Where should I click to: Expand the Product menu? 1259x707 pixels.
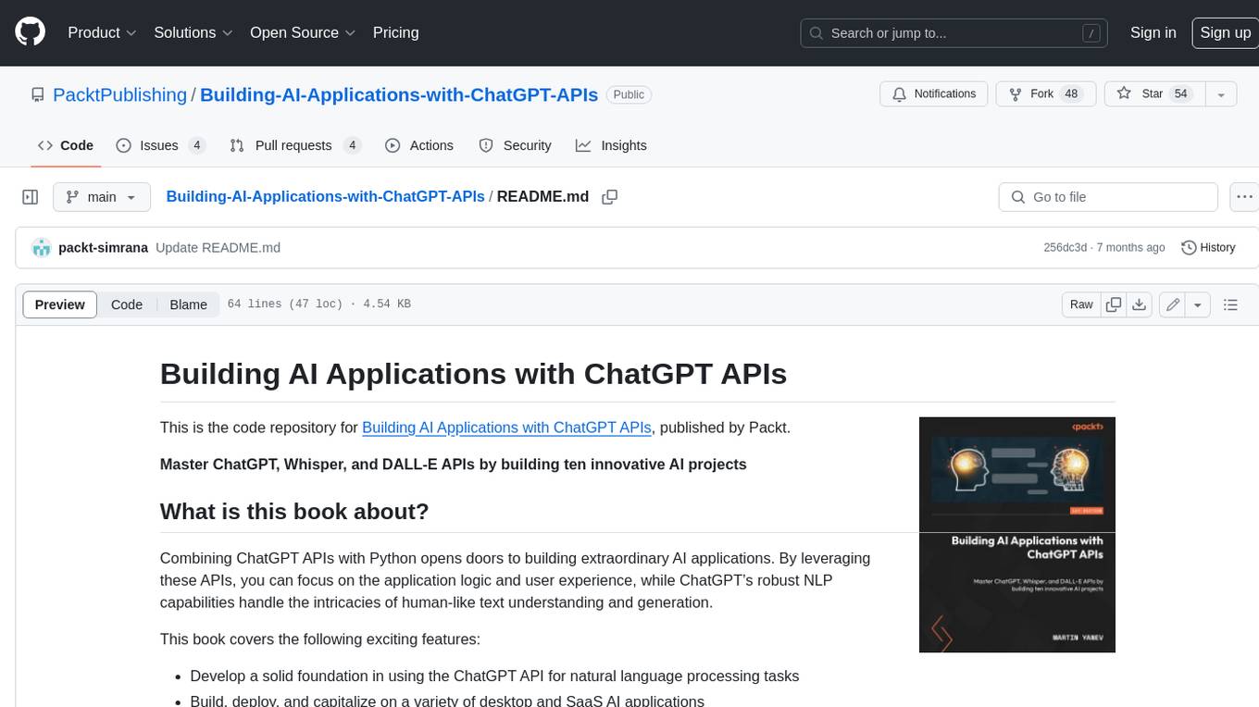pos(102,32)
